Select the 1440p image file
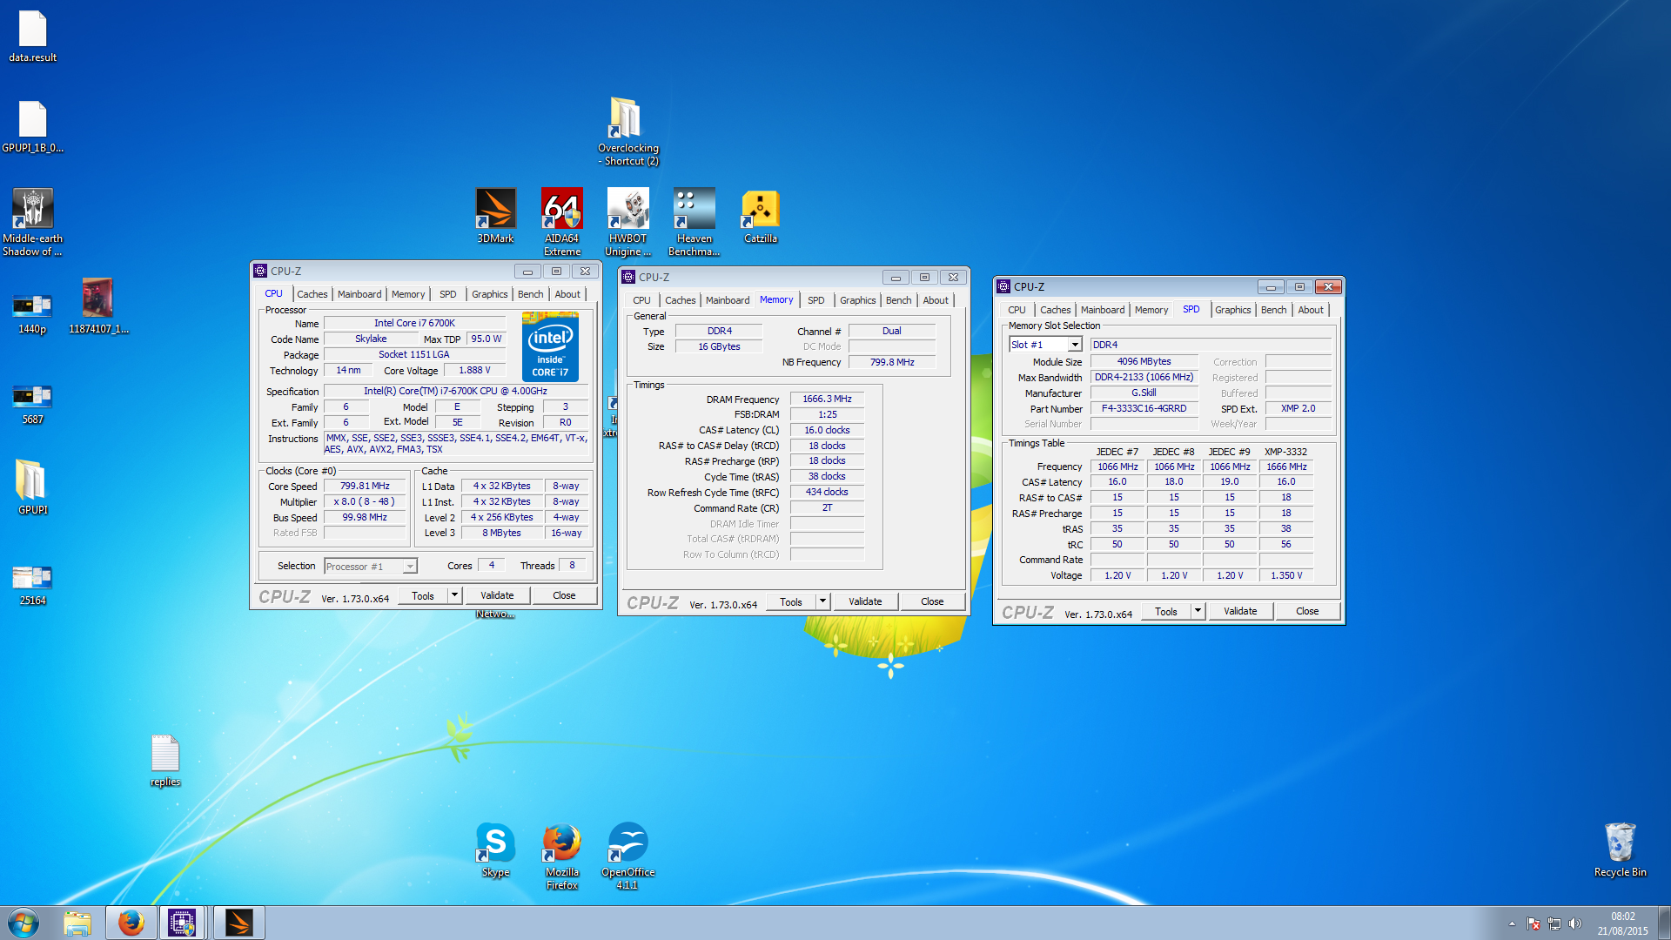1671x940 pixels. pos(32,312)
